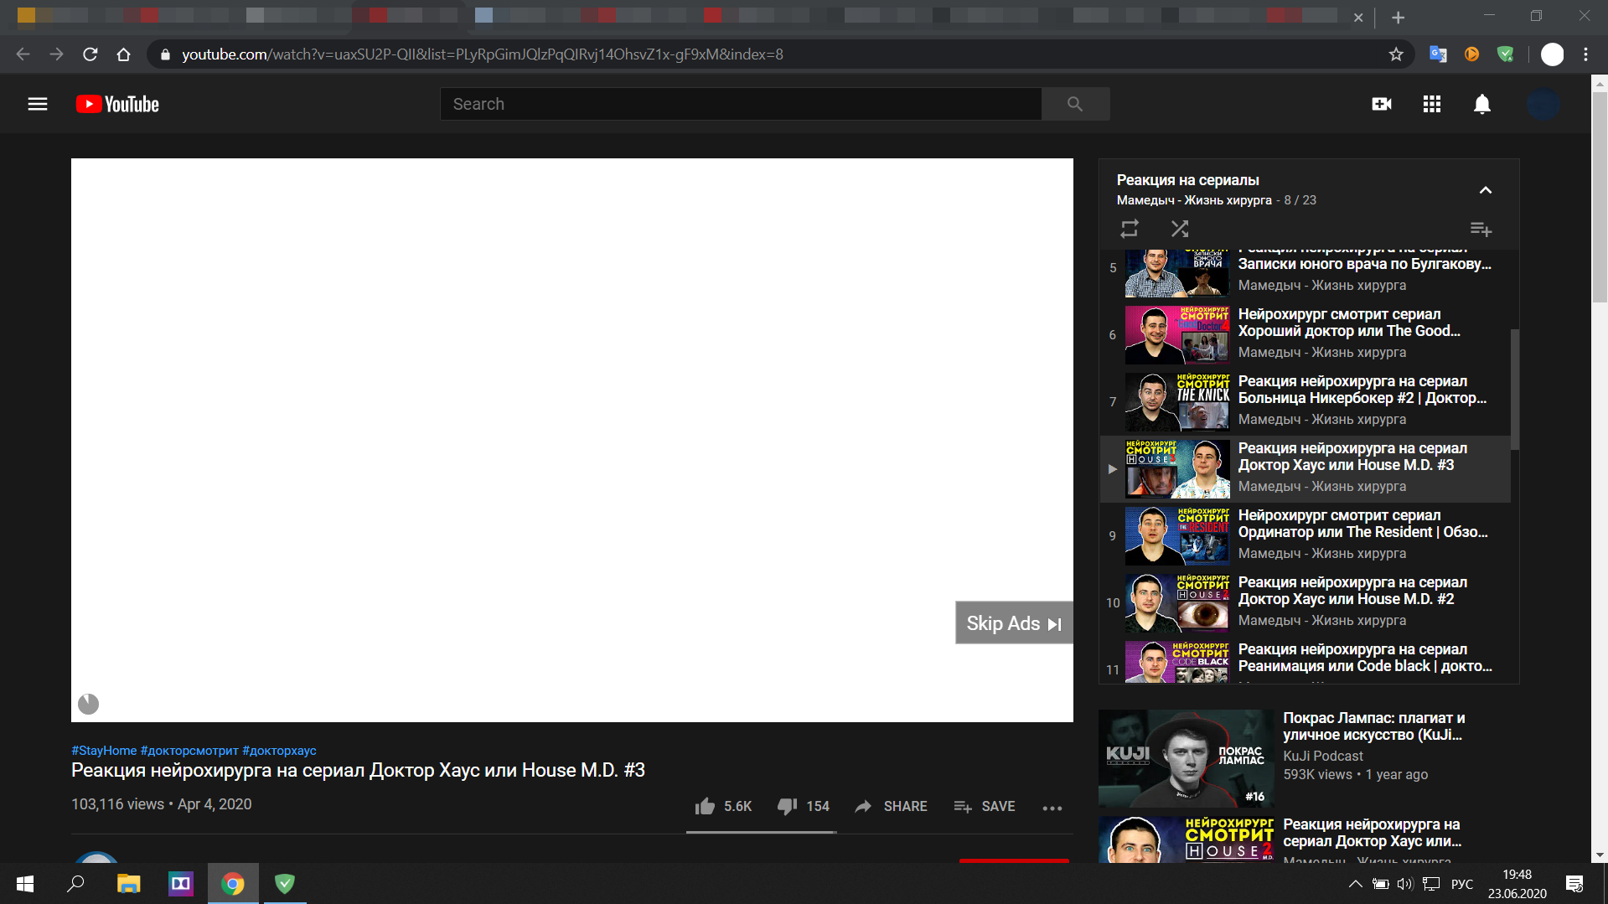
Task: Click the #докторсмотрит hashtag
Action: click(x=189, y=751)
